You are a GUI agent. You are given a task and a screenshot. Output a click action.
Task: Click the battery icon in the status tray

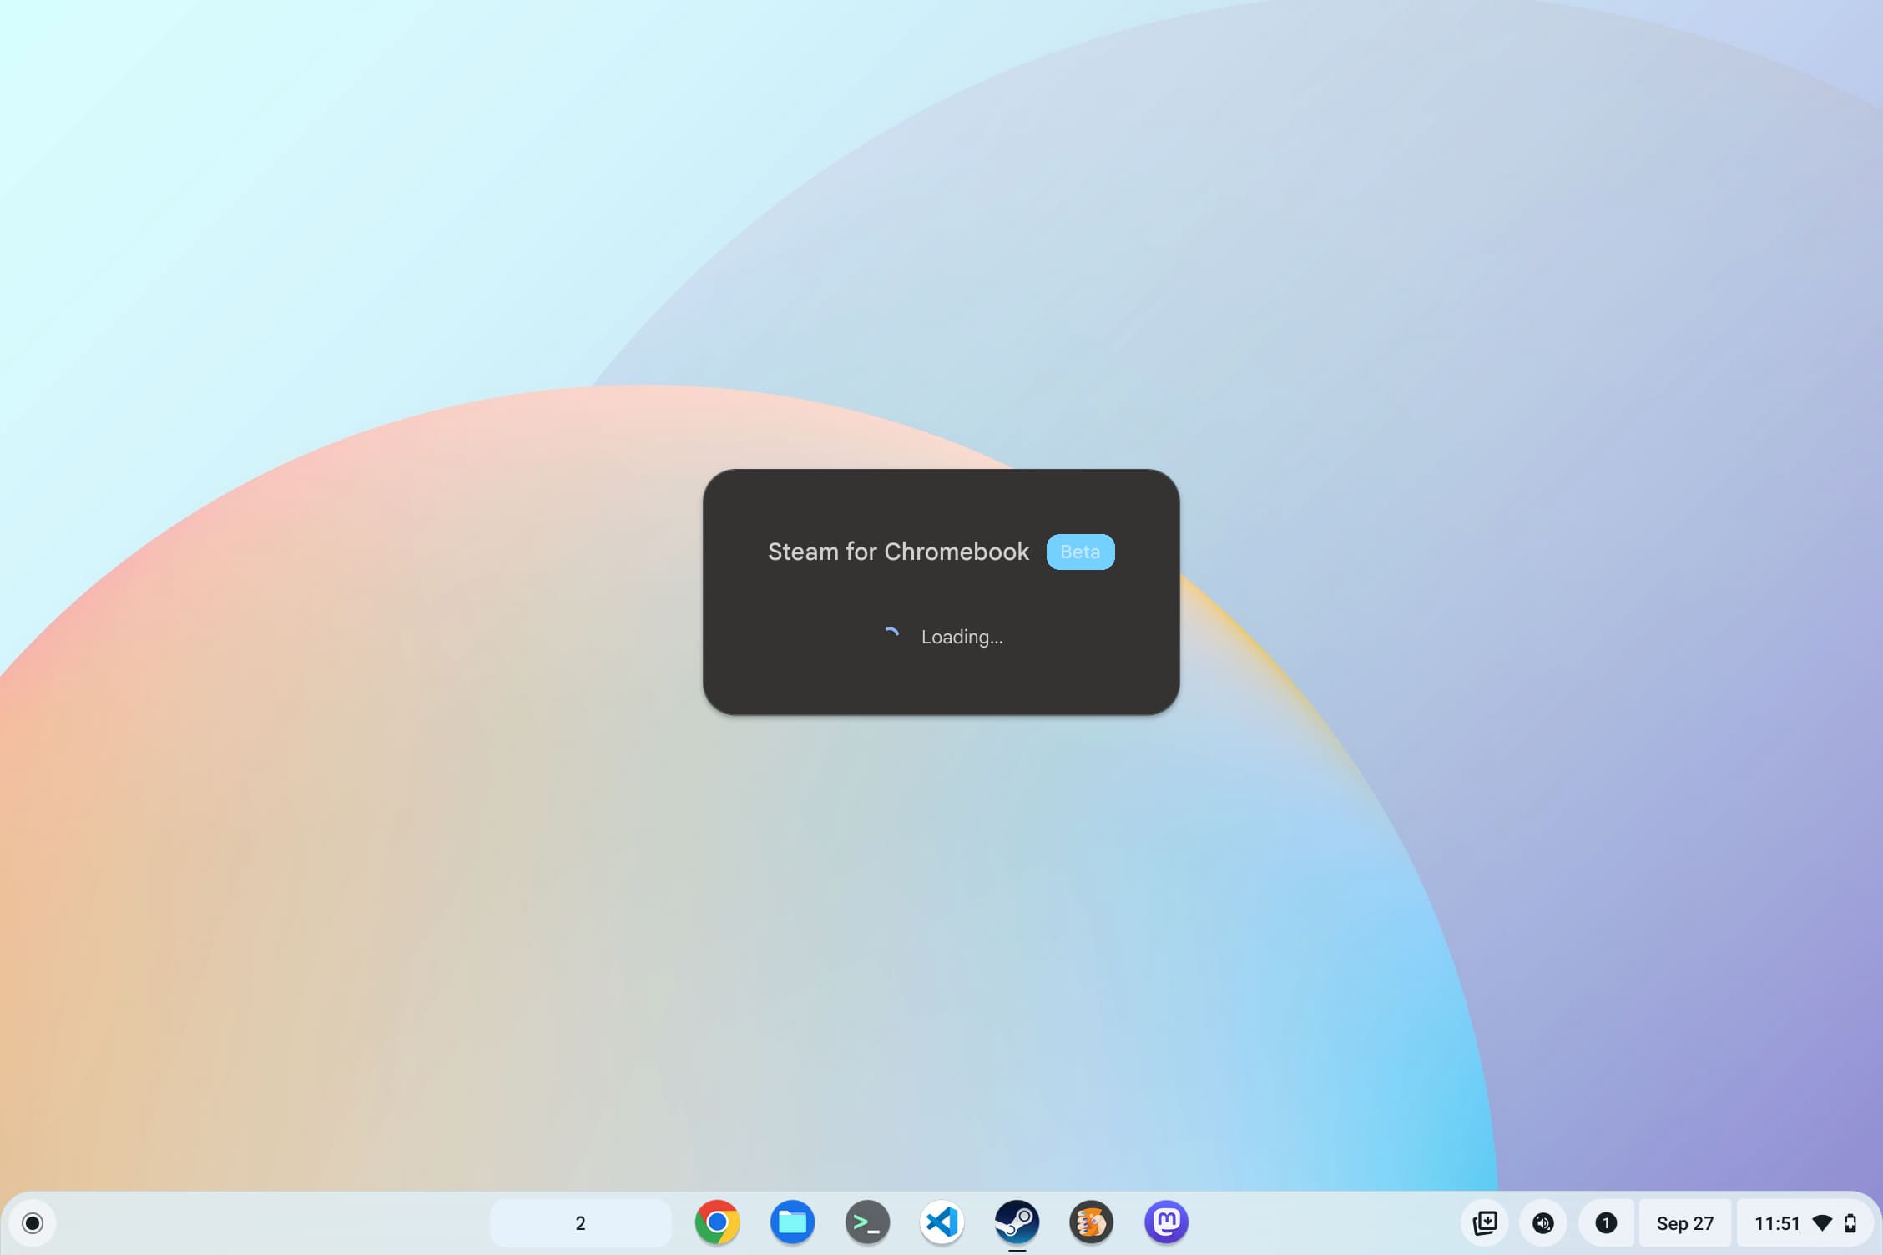coord(1850,1223)
